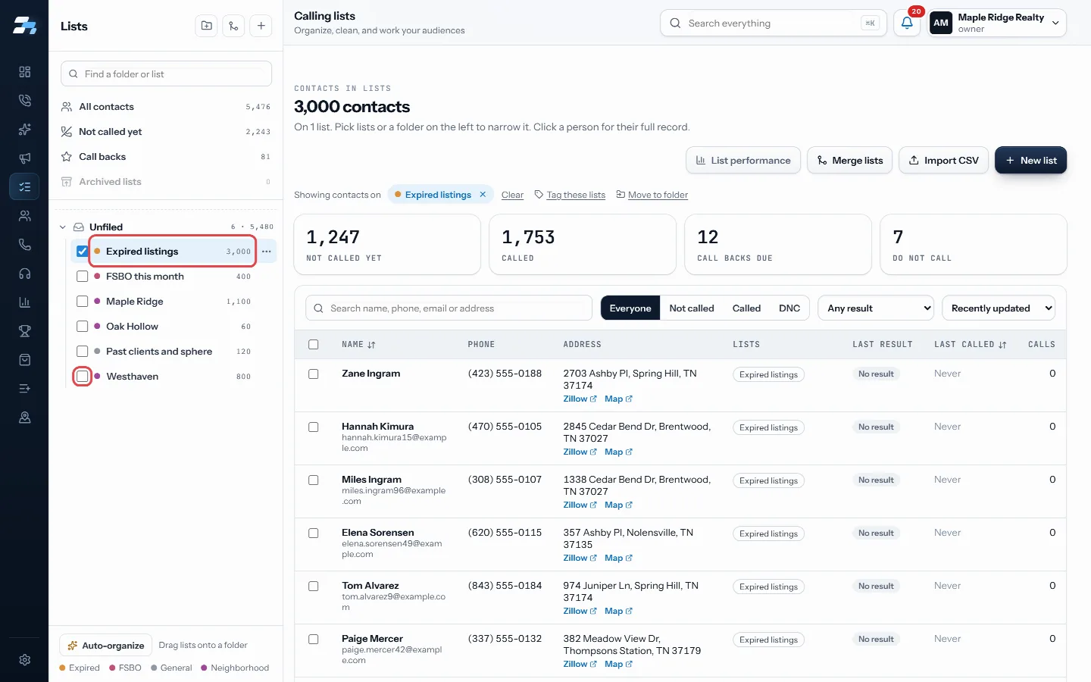Click Tag these lists link
The height and width of the screenshot is (682, 1091).
[570, 195]
